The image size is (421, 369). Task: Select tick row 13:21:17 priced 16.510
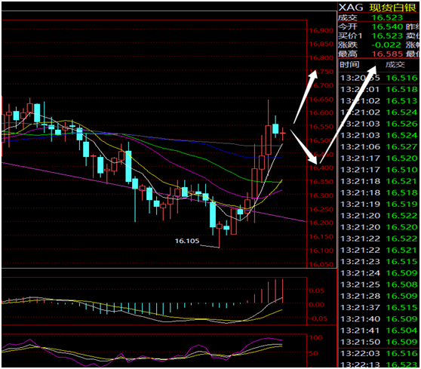(x=379, y=170)
